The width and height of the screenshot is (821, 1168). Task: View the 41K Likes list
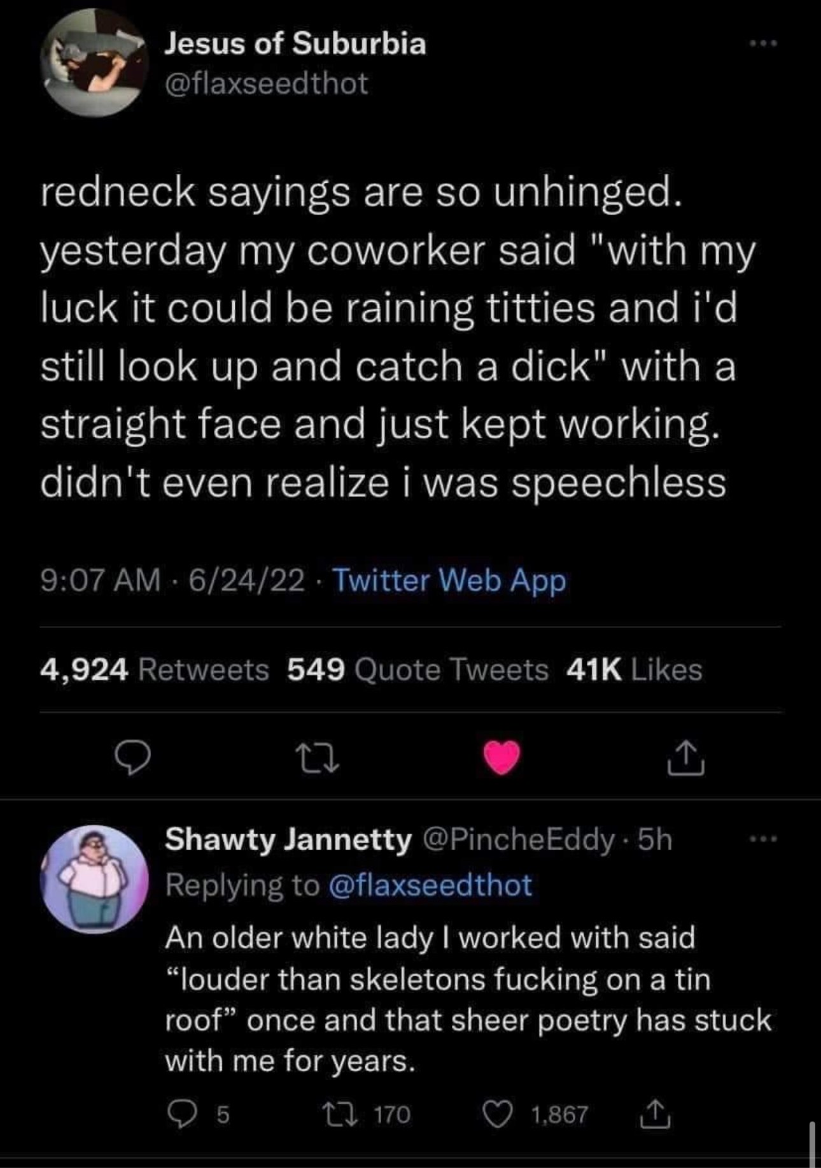634,669
